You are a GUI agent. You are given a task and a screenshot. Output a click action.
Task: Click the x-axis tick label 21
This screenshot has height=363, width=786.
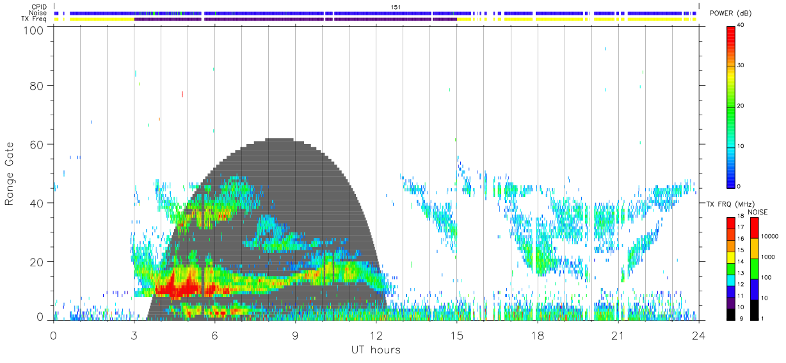tap(618, 335)
